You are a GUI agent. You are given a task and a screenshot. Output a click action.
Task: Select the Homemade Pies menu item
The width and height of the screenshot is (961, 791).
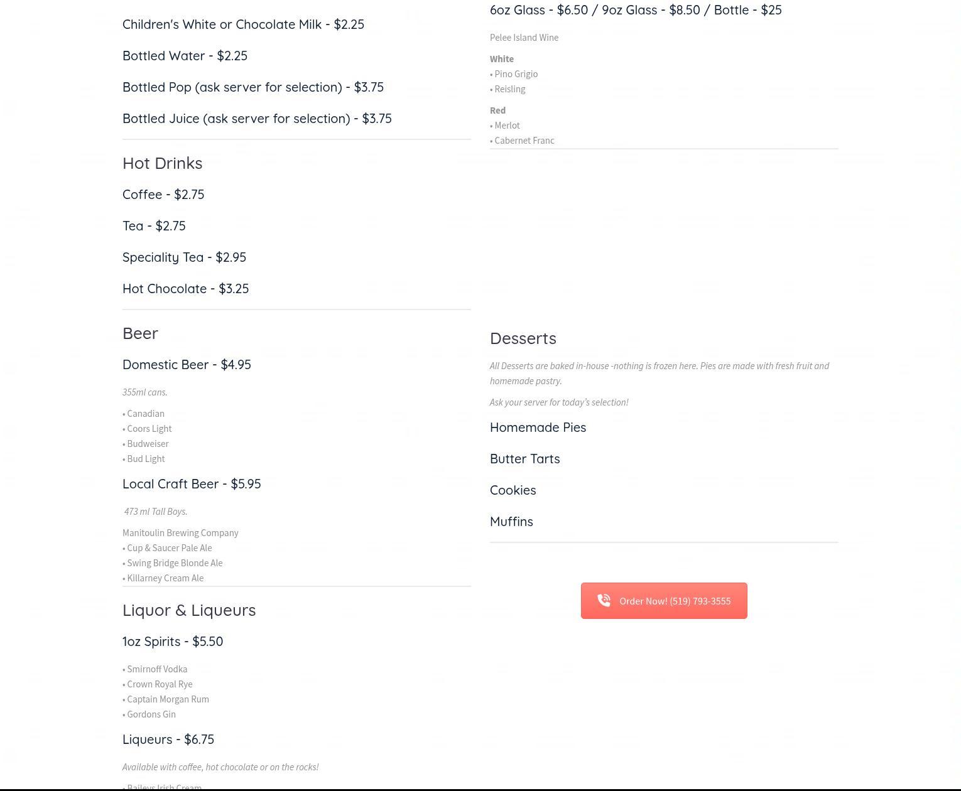tap(538, 428)
